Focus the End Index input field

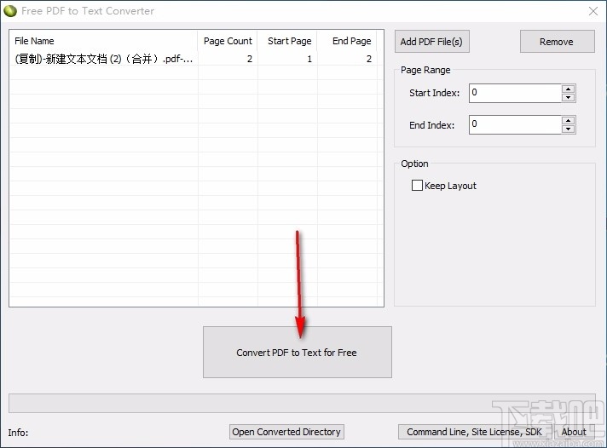[515, 125]
